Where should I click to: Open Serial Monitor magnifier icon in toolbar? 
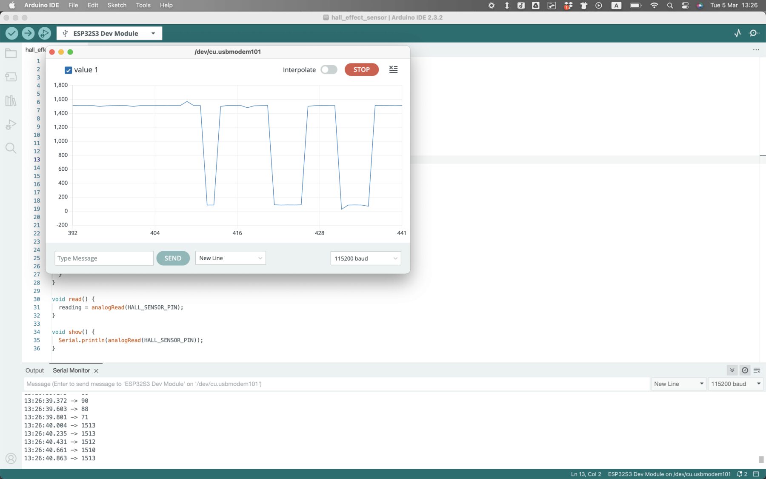point(754,33)
